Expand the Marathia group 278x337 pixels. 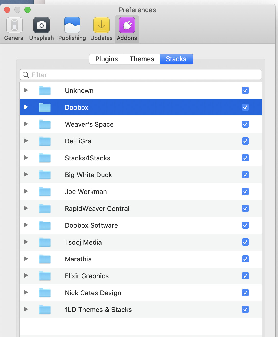(x=26, y=259)
